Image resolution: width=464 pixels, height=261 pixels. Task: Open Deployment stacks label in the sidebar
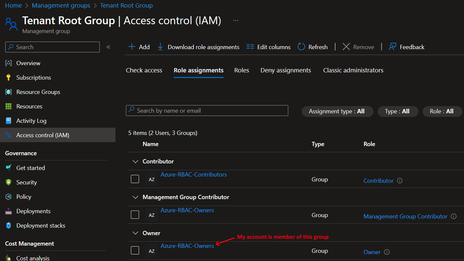(41, 226)
